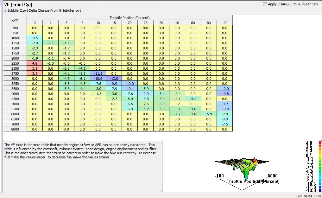Select the -13.0 cell at 3000 RPM
Screen dimensions: 322x198
click(114, 79)
